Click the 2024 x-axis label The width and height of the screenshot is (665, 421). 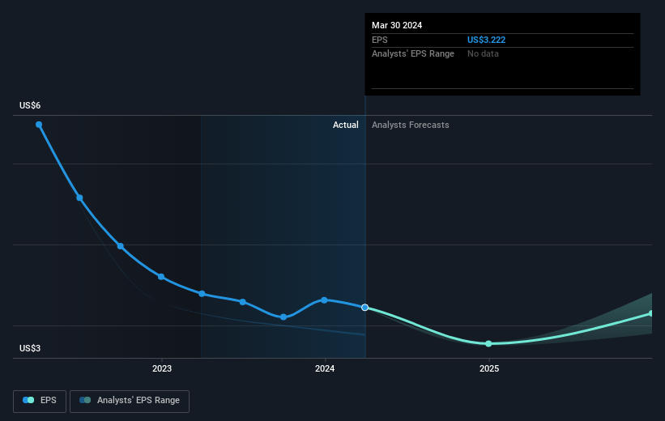(x=325, y=369)
